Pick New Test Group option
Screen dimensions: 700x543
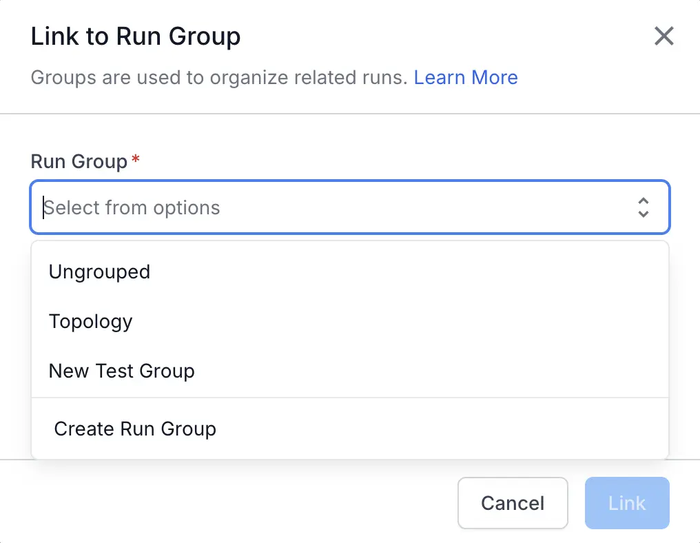(122, 371)
